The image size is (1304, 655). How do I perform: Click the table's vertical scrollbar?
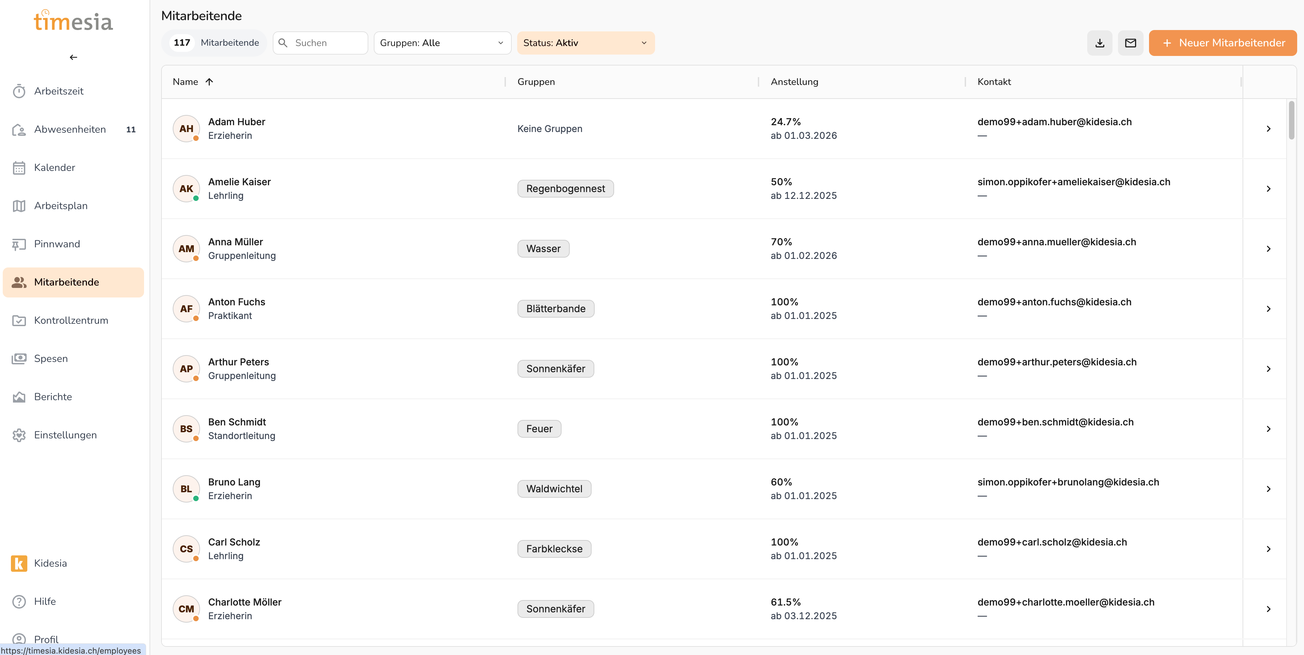[x=1291, y=120]
